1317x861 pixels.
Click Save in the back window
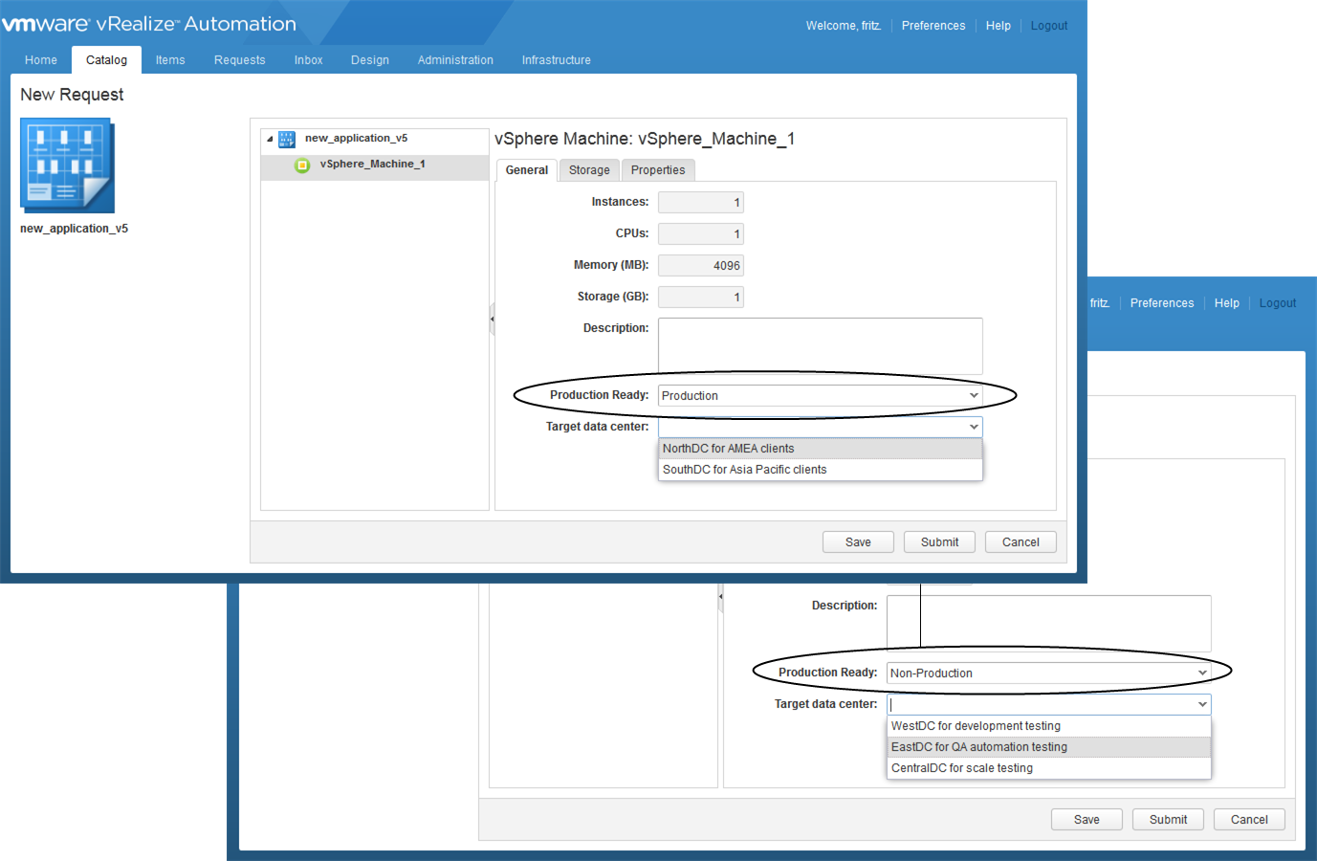tap(1087, 820)
